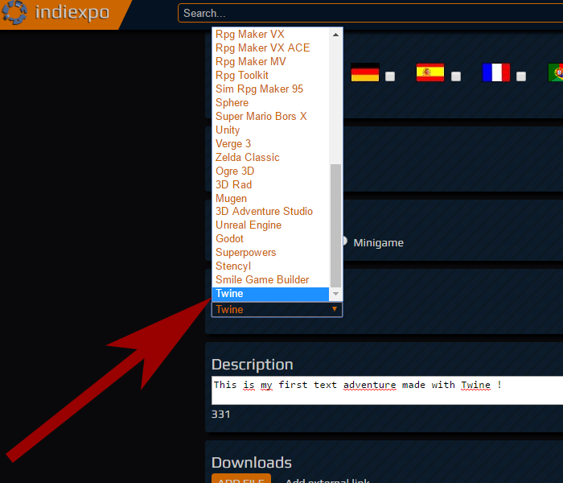Pick 3D Rad from the list
563x483 pixels.
[x=270, y=184]
